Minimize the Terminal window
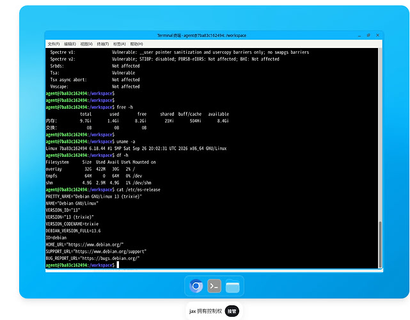 coord(359,35)
